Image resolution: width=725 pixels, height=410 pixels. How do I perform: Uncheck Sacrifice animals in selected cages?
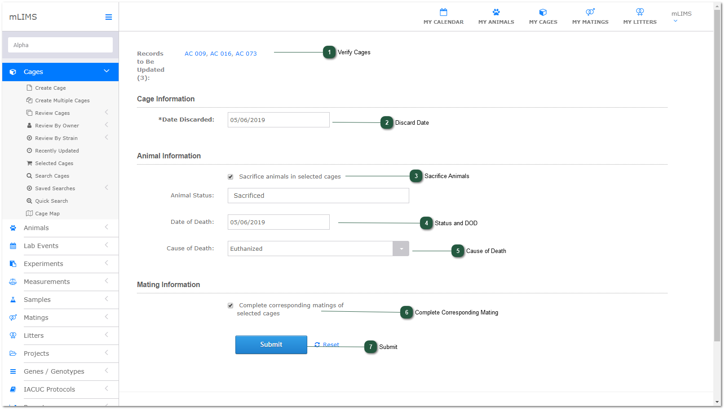point(230,177)
